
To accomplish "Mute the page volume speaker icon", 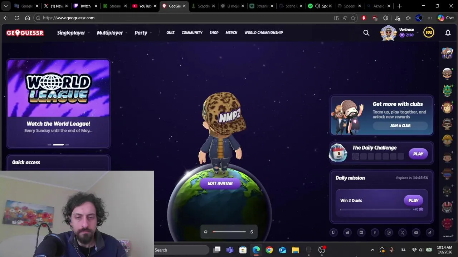I will pos(206,232).
